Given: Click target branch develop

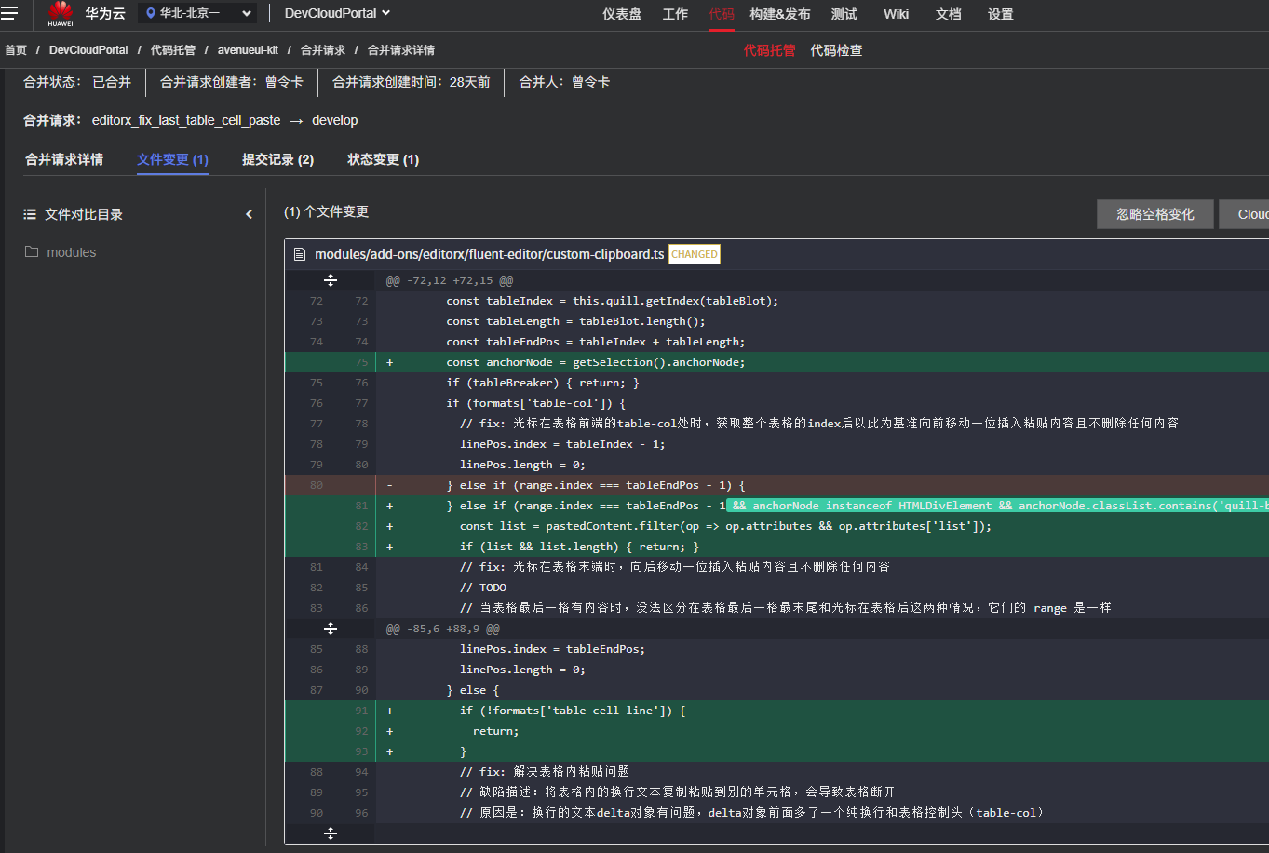Looking at the screenshot, I should (x=335, y=120).
